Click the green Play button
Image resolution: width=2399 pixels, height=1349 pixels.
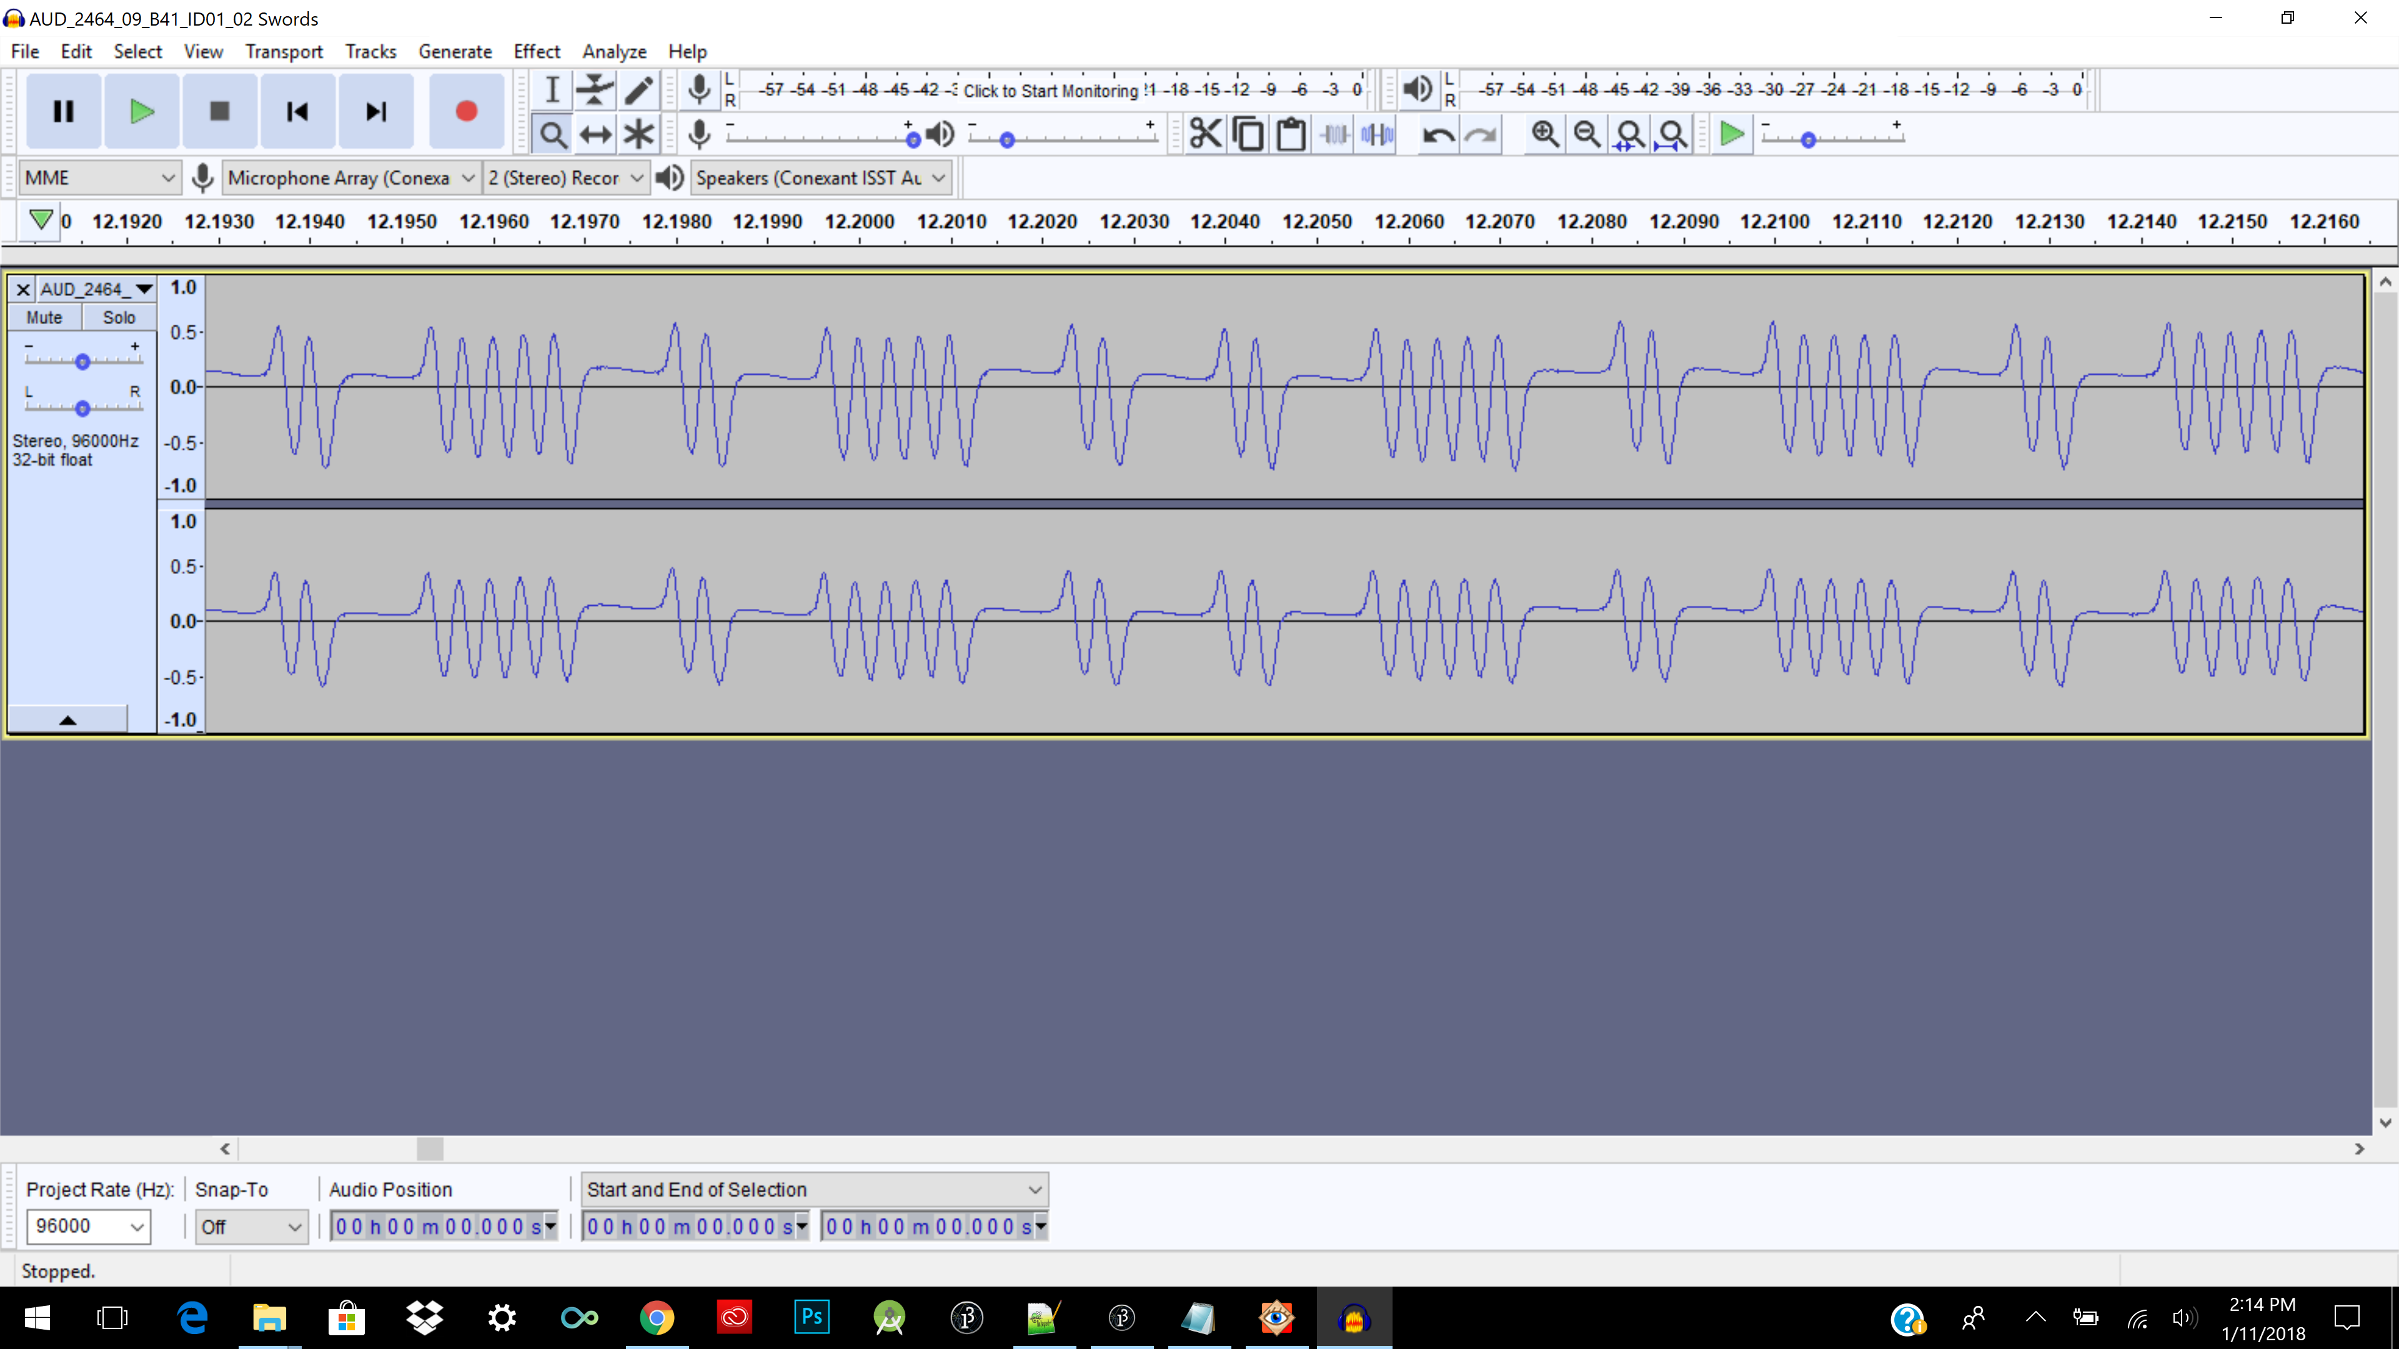point(142,112)
